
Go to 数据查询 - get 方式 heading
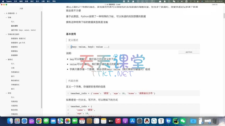coord(18,43)
